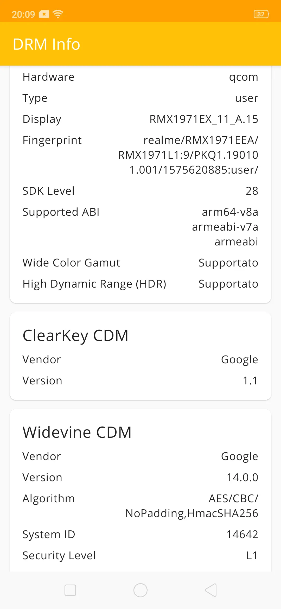Tap the High Dynamic Range (HDR) row
This screenshot has width=281, height=609.
coord(140,284)
